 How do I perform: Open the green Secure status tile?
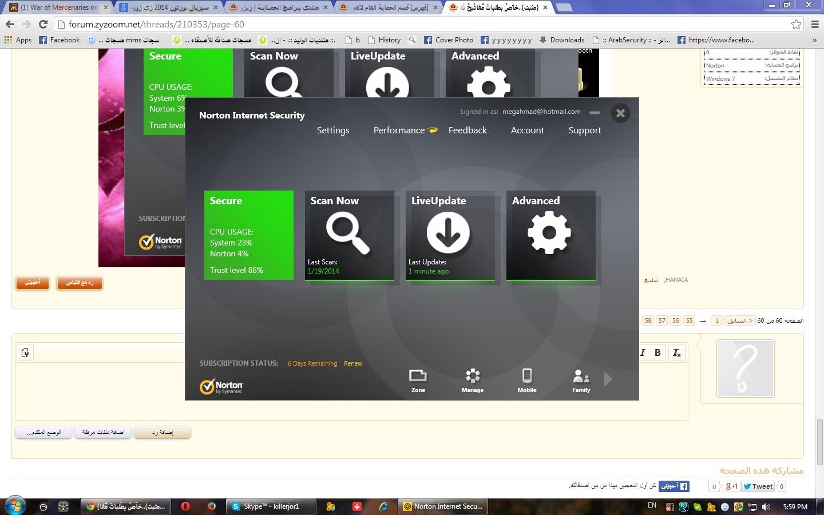pyautogui.click(x=249, y=235)
